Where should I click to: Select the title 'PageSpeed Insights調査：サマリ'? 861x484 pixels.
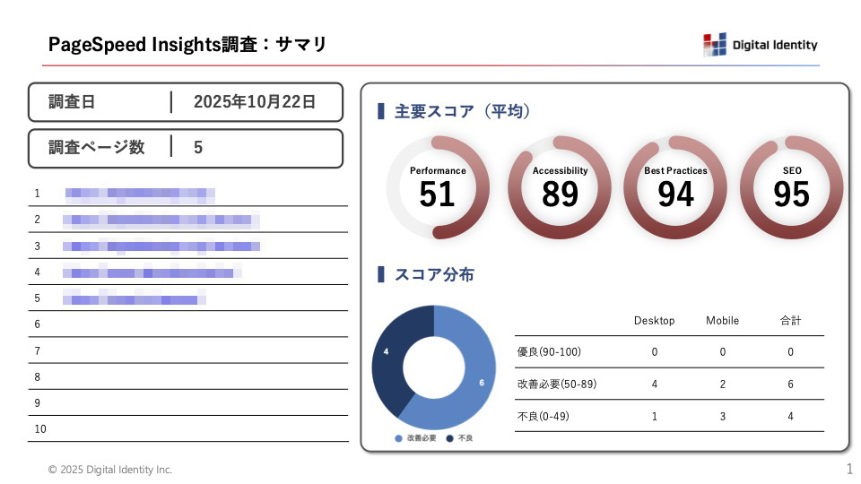click(187, 44)
